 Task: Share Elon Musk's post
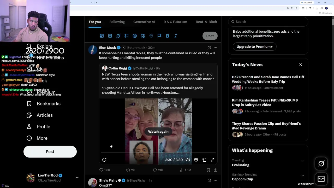(215, 170)
